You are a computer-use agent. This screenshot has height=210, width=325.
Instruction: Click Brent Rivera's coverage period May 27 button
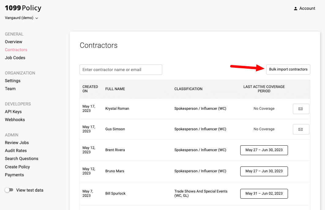tap(264, 150)
